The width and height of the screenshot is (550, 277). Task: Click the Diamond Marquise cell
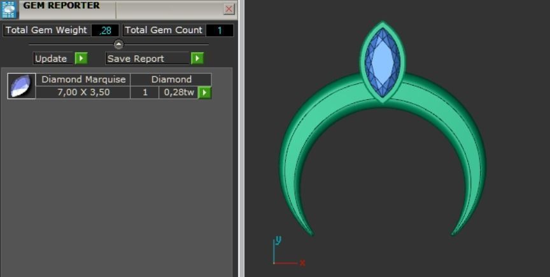[83, 80]
